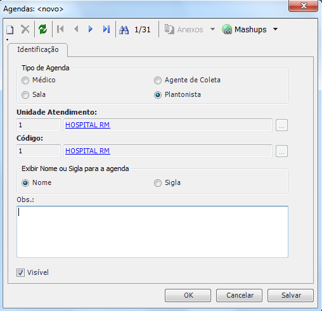Select the Plantonista radio button
Image resolution: width=322 pixels, height=311 pixels.
tap(158, 95)
